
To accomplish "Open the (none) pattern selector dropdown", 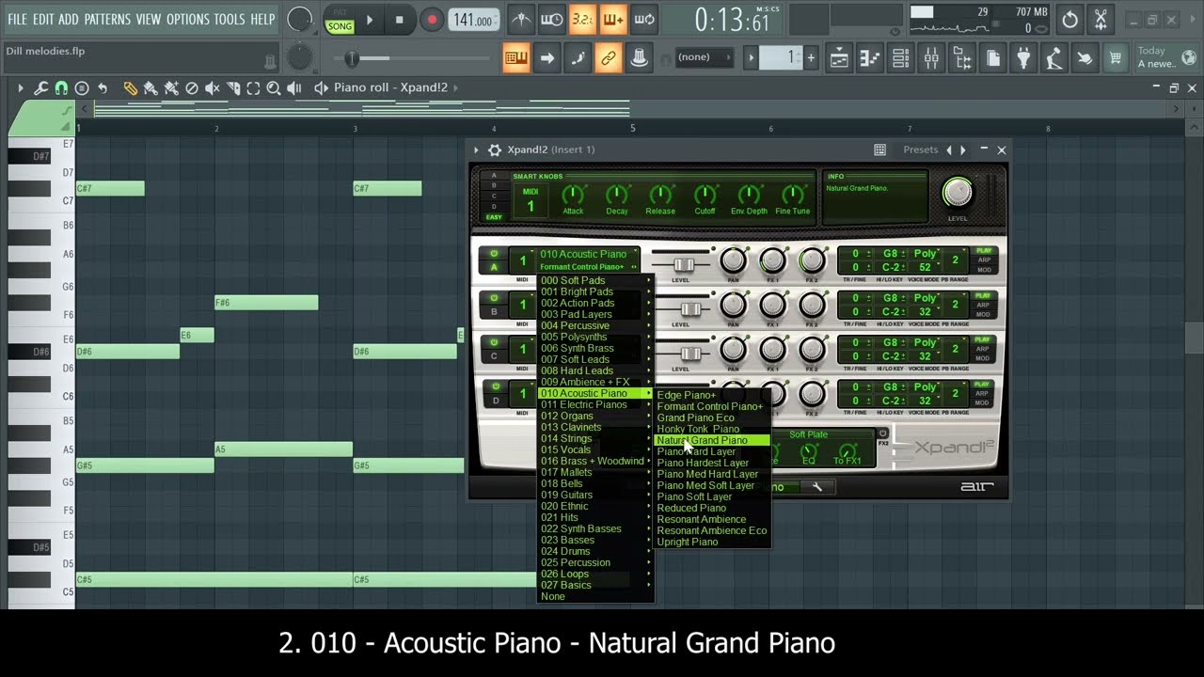I will tap(703, 57).
